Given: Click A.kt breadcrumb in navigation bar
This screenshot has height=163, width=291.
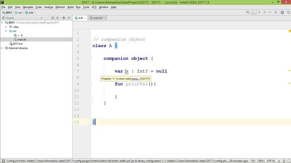Looking at the screenshot, I should pos(29,13).
